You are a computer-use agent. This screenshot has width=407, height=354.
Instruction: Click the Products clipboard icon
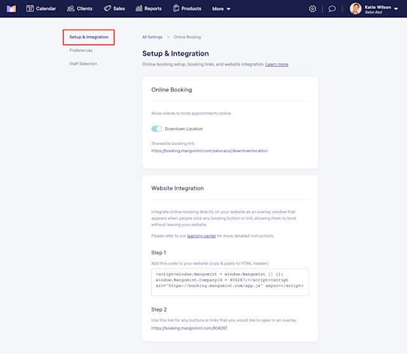[176, 8]
